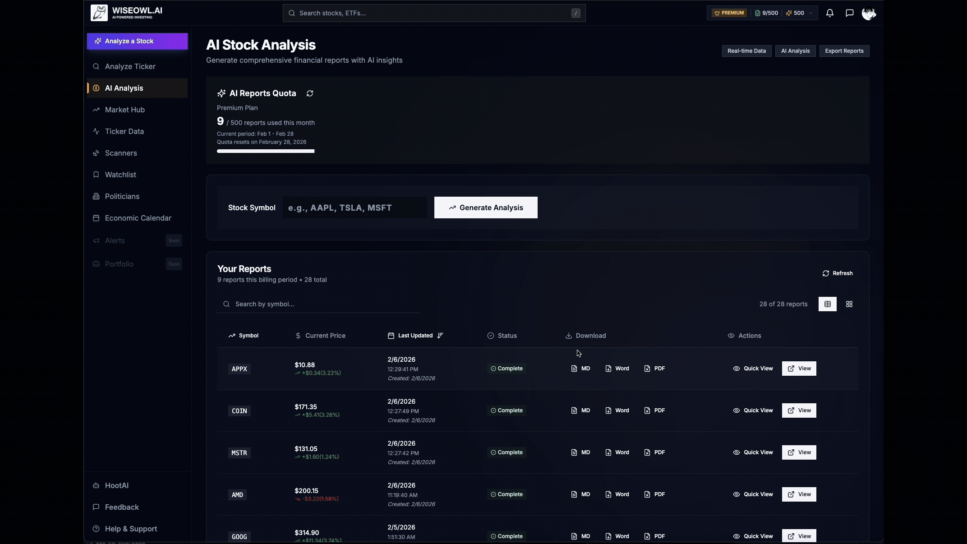The height and width of the screenshot is (544, 967).
Task: Click the 9/500 reports usage indicator
Action: [766, 13]
